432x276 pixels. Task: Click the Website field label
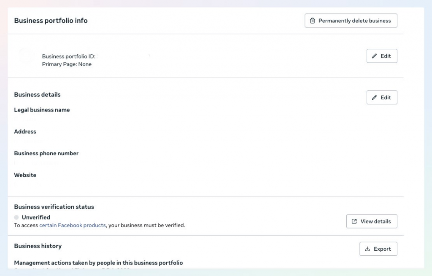(25, 175)
